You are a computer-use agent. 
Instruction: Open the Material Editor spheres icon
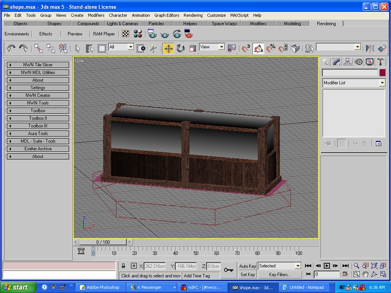pyautogui.click(x=138, y=34)
